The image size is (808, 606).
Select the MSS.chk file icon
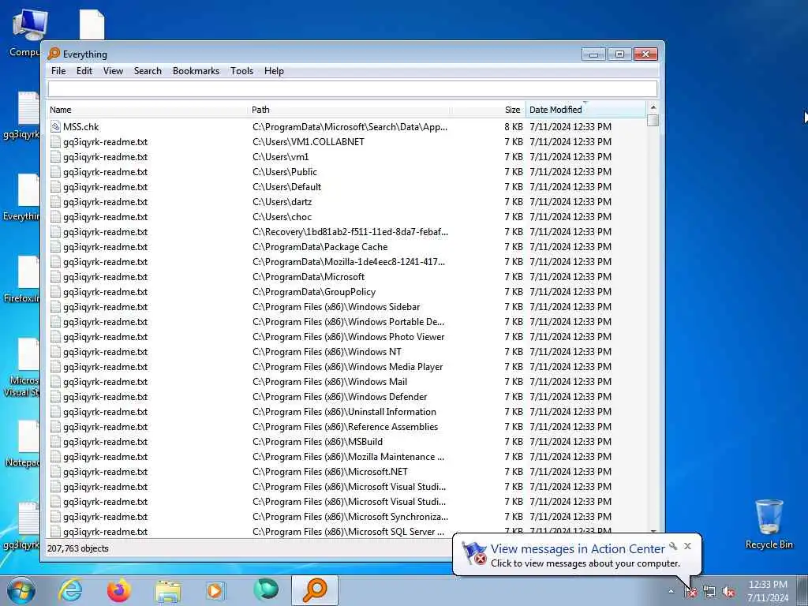click(56, 127)
